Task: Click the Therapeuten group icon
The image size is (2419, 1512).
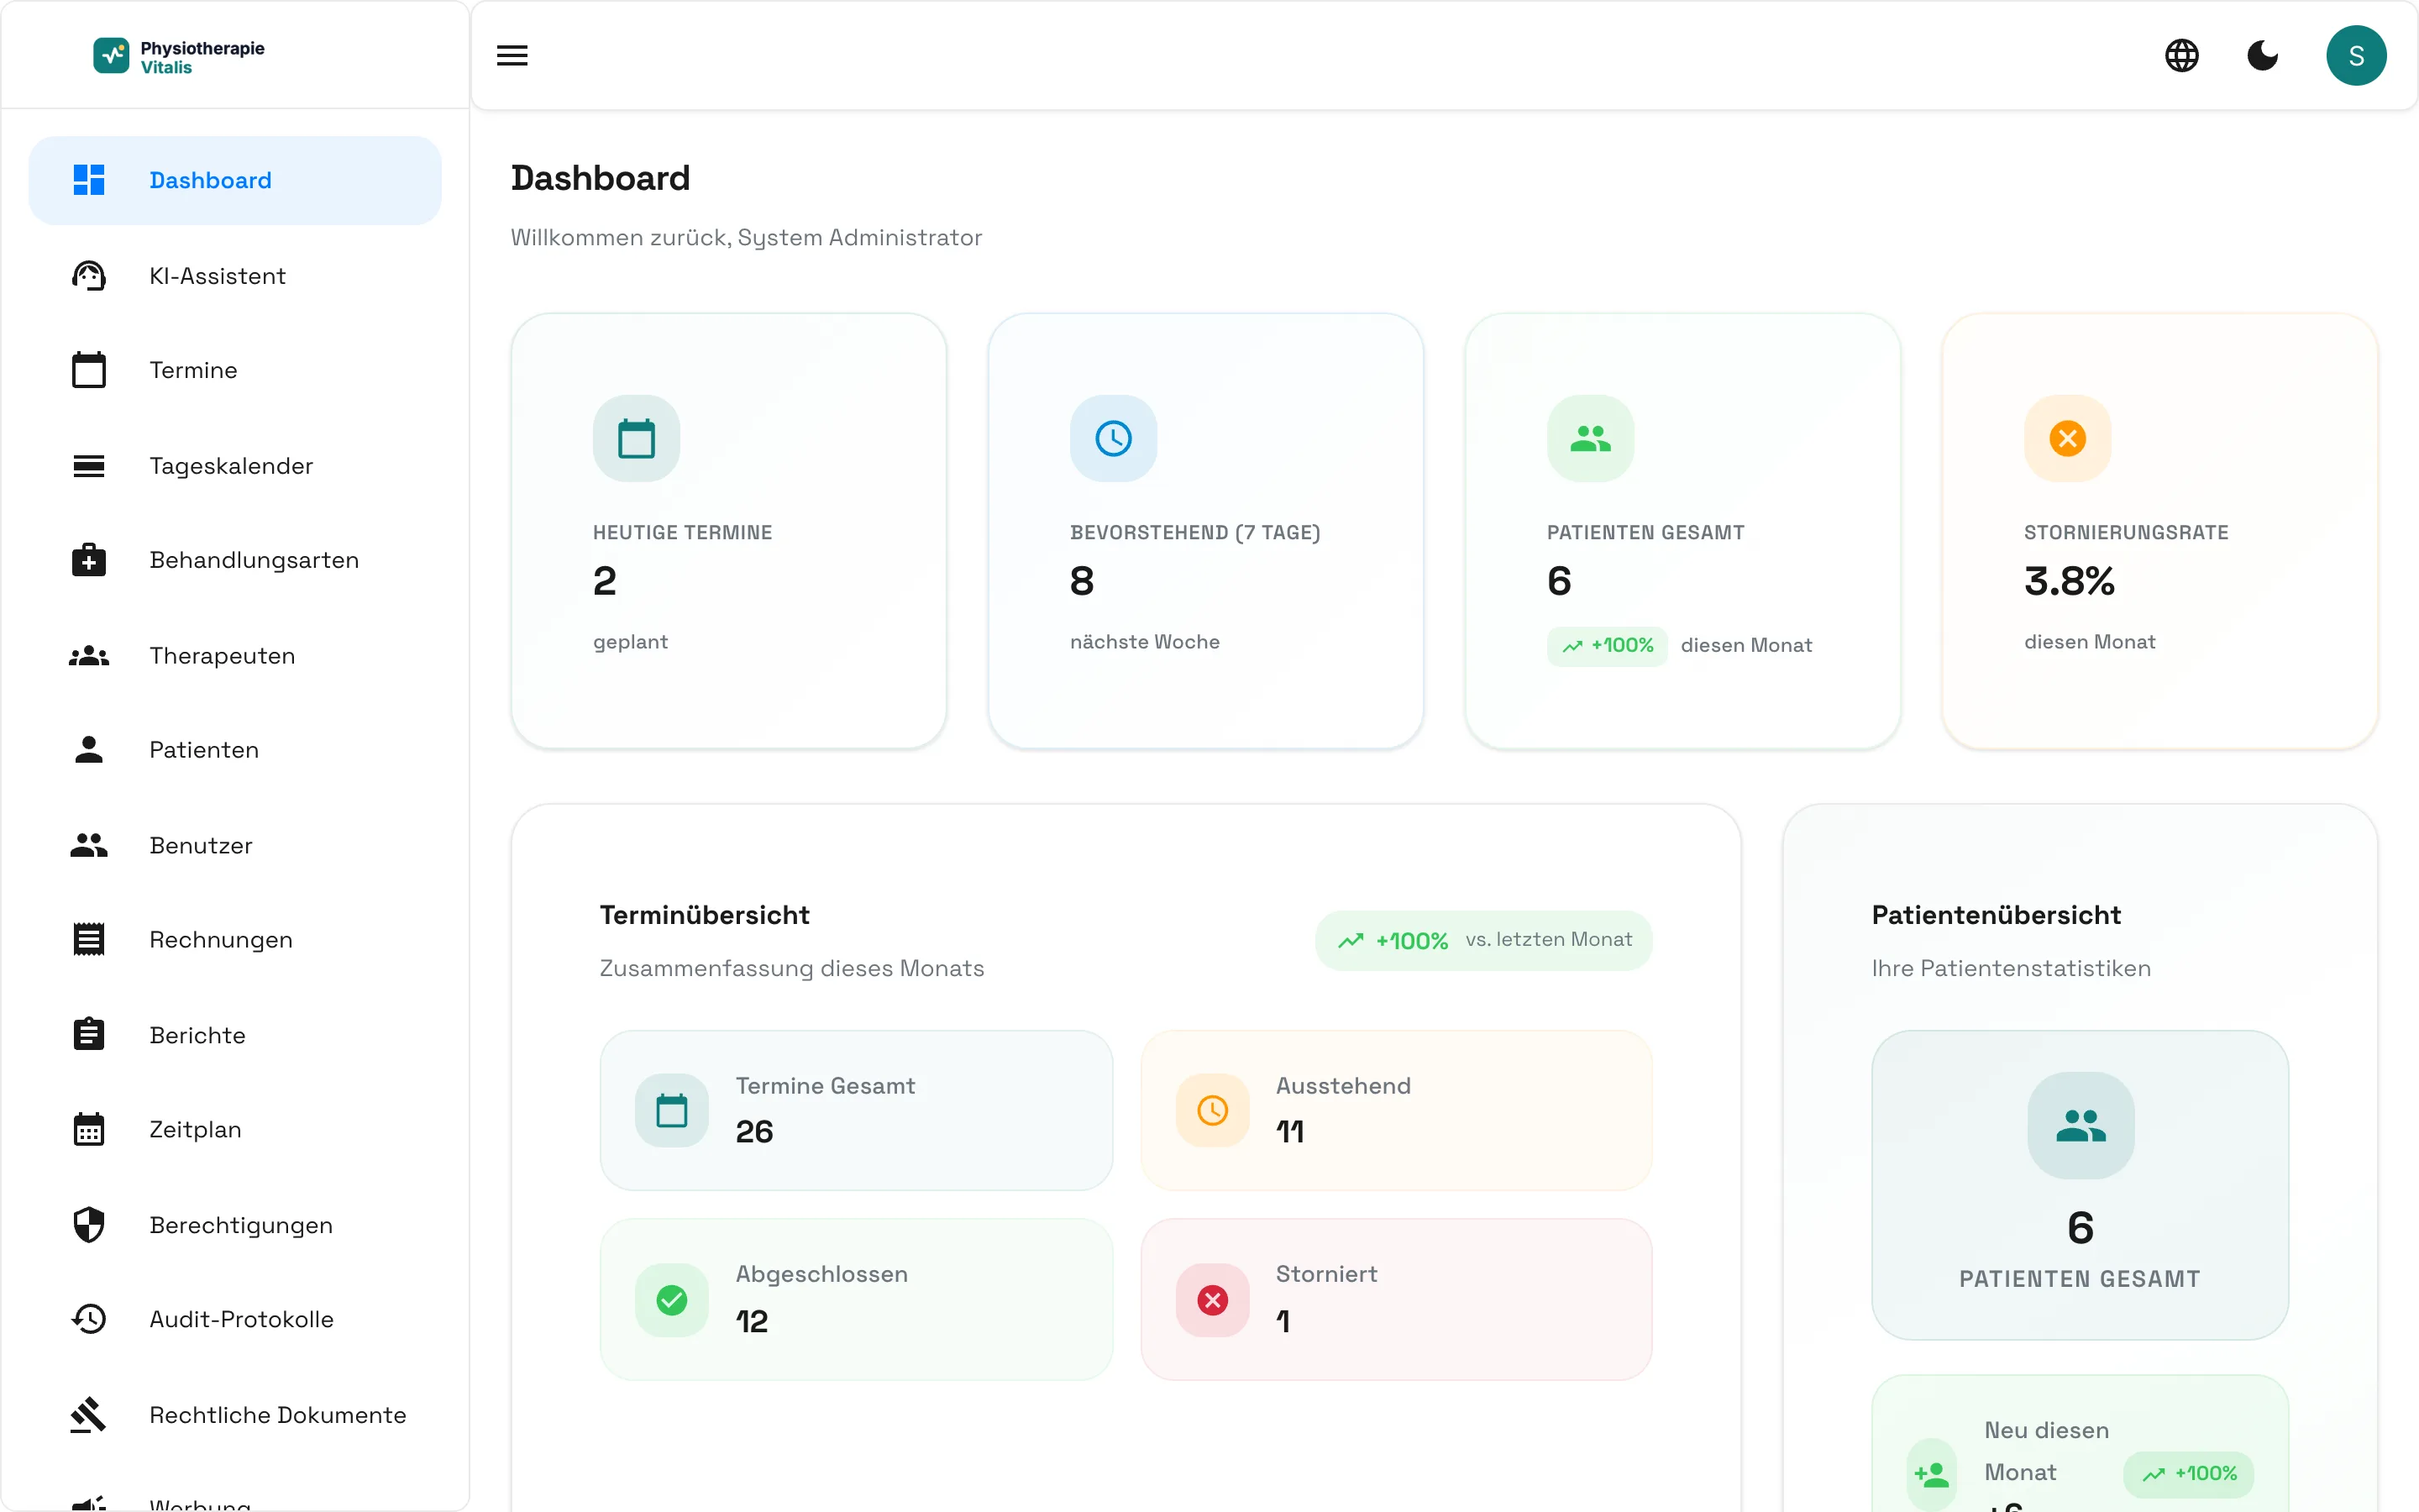Action: [89, 655]
